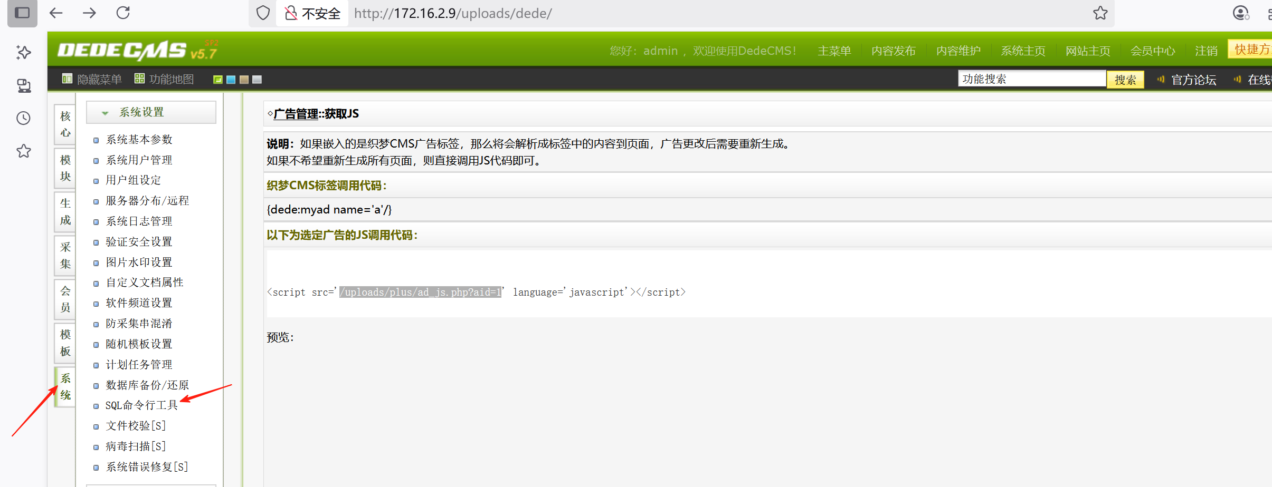Screen dimensions: 1272x487
Task: Toggle the browser sidebar panel icon
Action: 22,13
